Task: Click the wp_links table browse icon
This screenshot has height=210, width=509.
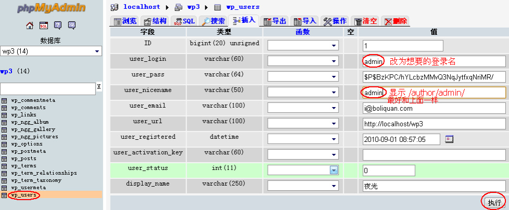Action: click(x=4, y=115)
